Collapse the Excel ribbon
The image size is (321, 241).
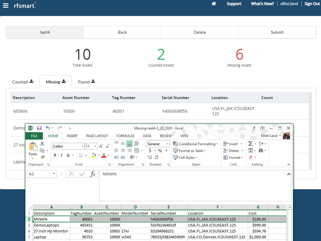tap(288, 164)
